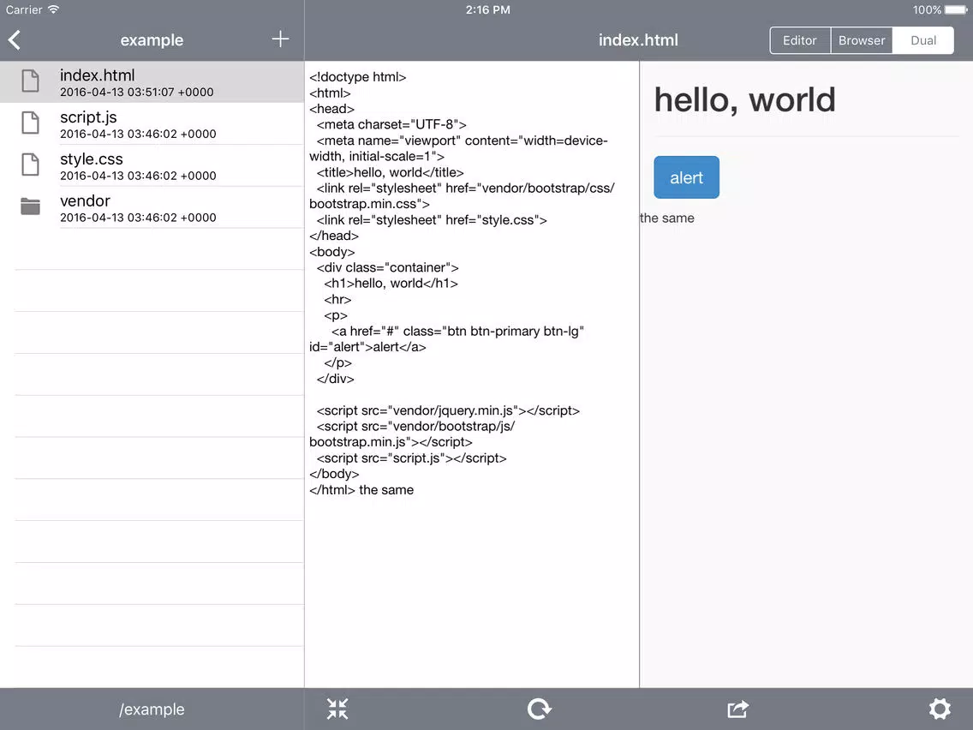This screenshot has height=730, width=973.
Task: Click the <body> opening tag line
Action: pos(332,252)
